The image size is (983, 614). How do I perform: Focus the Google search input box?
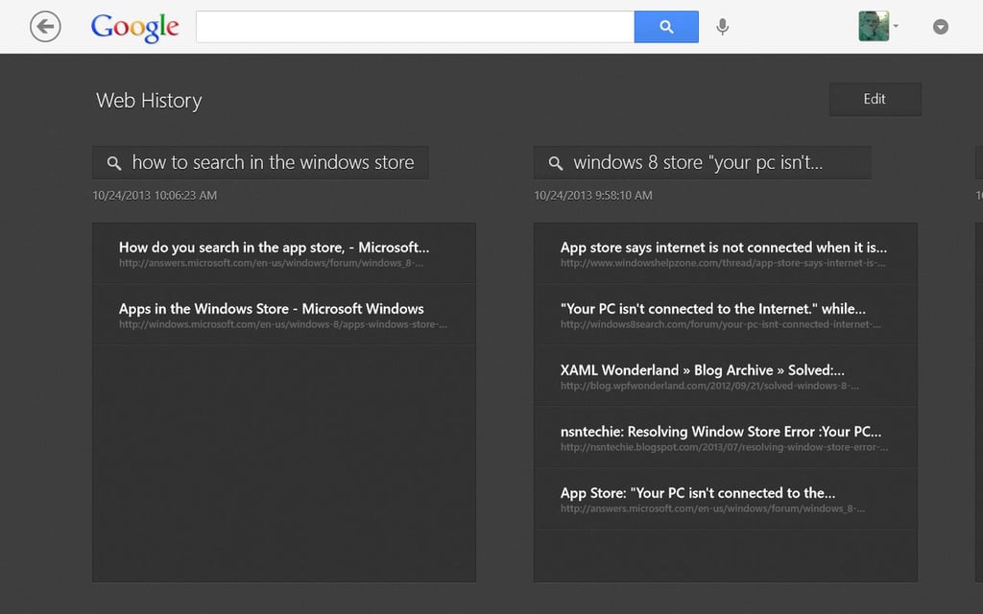(415, 27)
